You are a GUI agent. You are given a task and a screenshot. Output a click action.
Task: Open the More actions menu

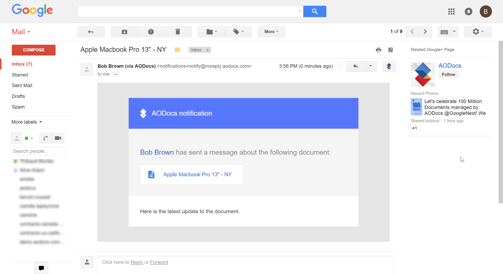pos(271,32)
